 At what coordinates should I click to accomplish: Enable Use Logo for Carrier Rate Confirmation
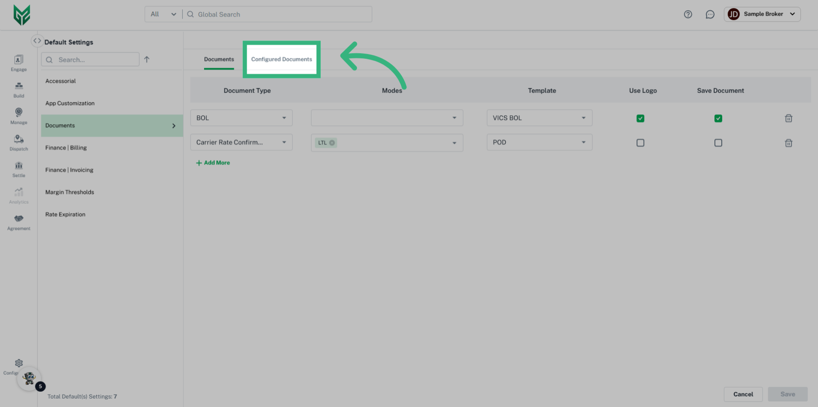point(640,143)
